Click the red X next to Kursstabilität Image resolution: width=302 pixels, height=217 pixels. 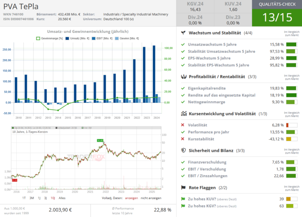pyautogui.click(x=182, y=139)
